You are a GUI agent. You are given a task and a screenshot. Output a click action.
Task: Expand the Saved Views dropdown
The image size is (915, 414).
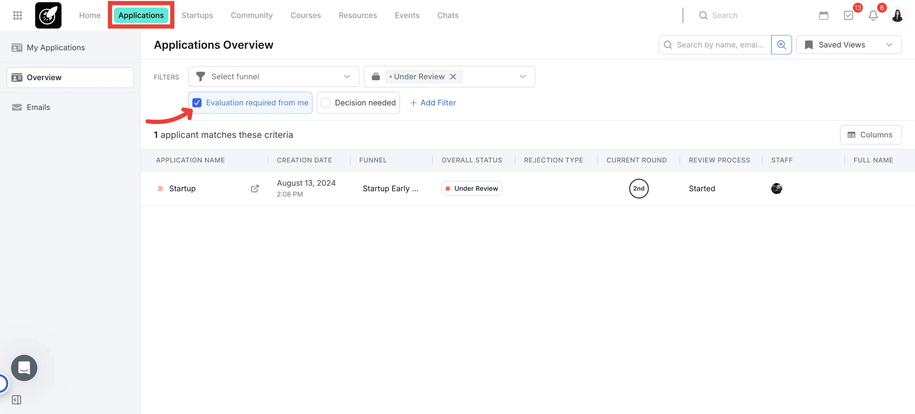889,45
